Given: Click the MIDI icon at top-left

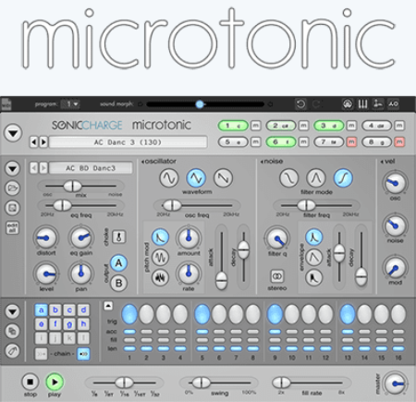Looking at the screenshot, I should coord(6,104).
